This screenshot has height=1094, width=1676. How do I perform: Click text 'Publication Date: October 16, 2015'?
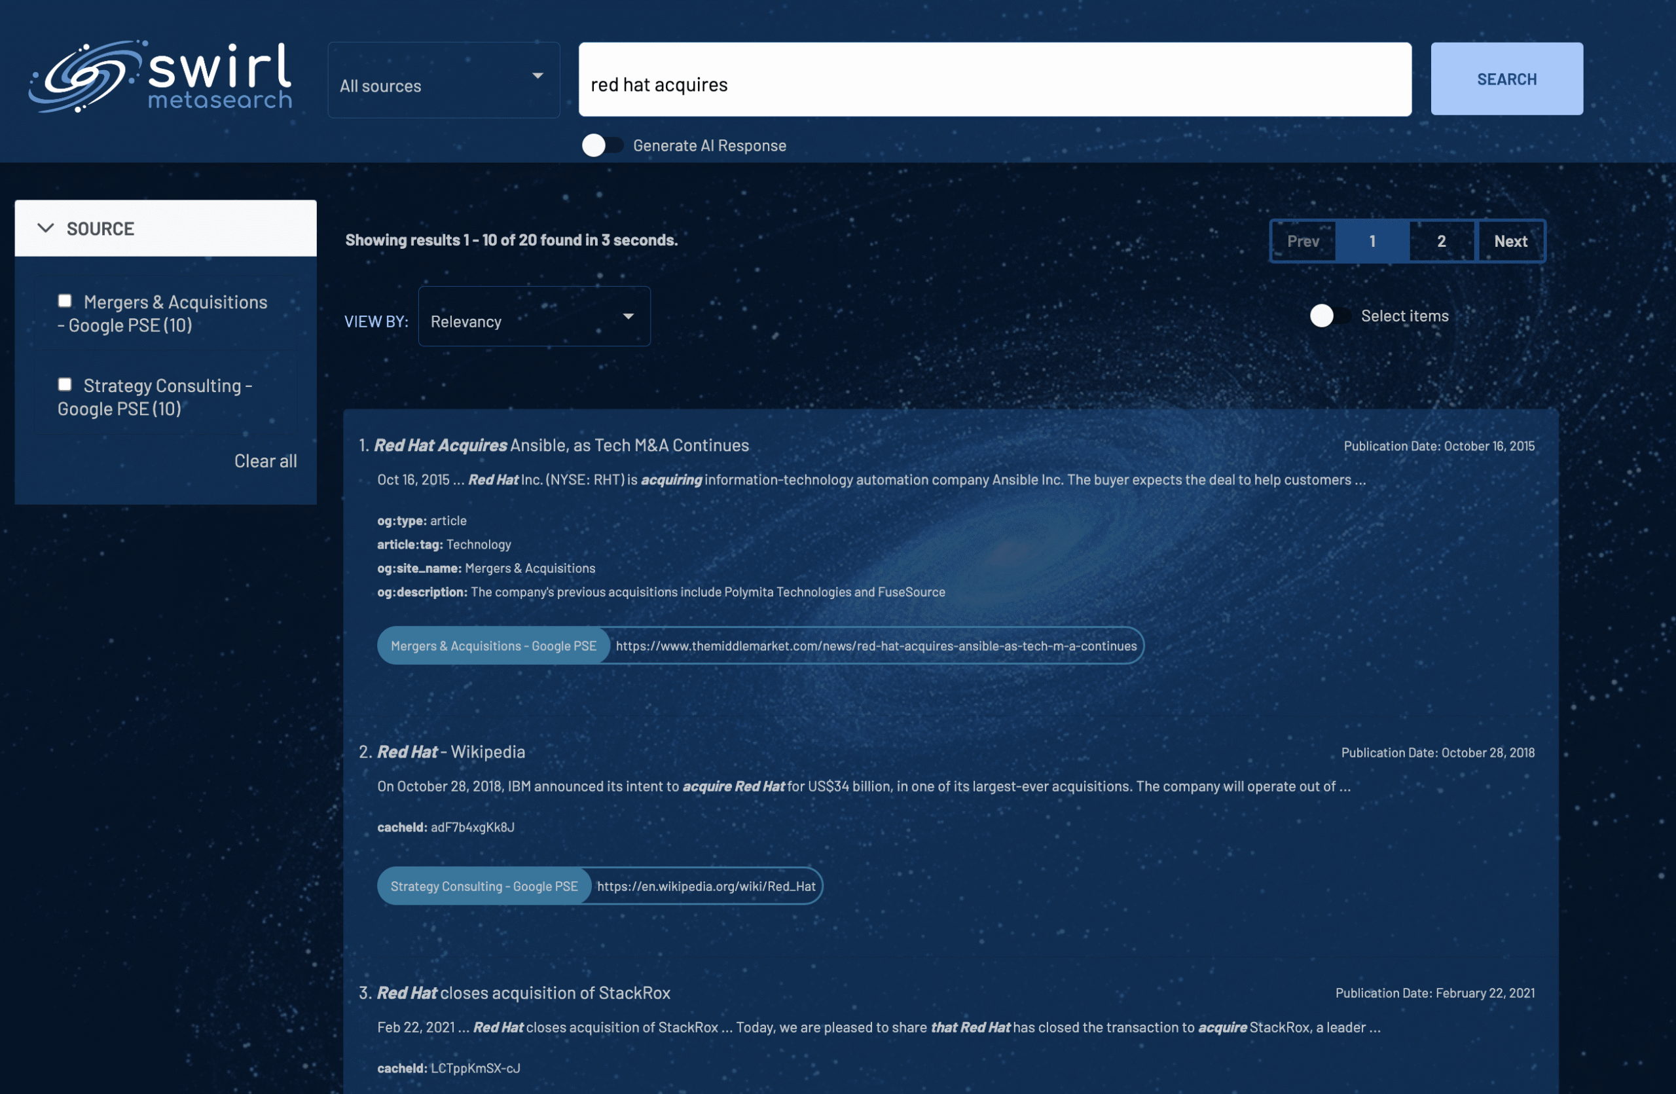[x=1439, y=447]
